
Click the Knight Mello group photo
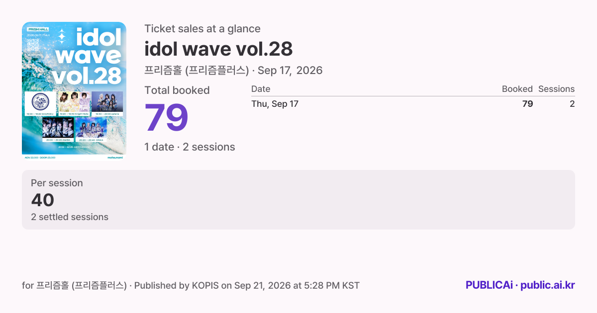point(74,102)
